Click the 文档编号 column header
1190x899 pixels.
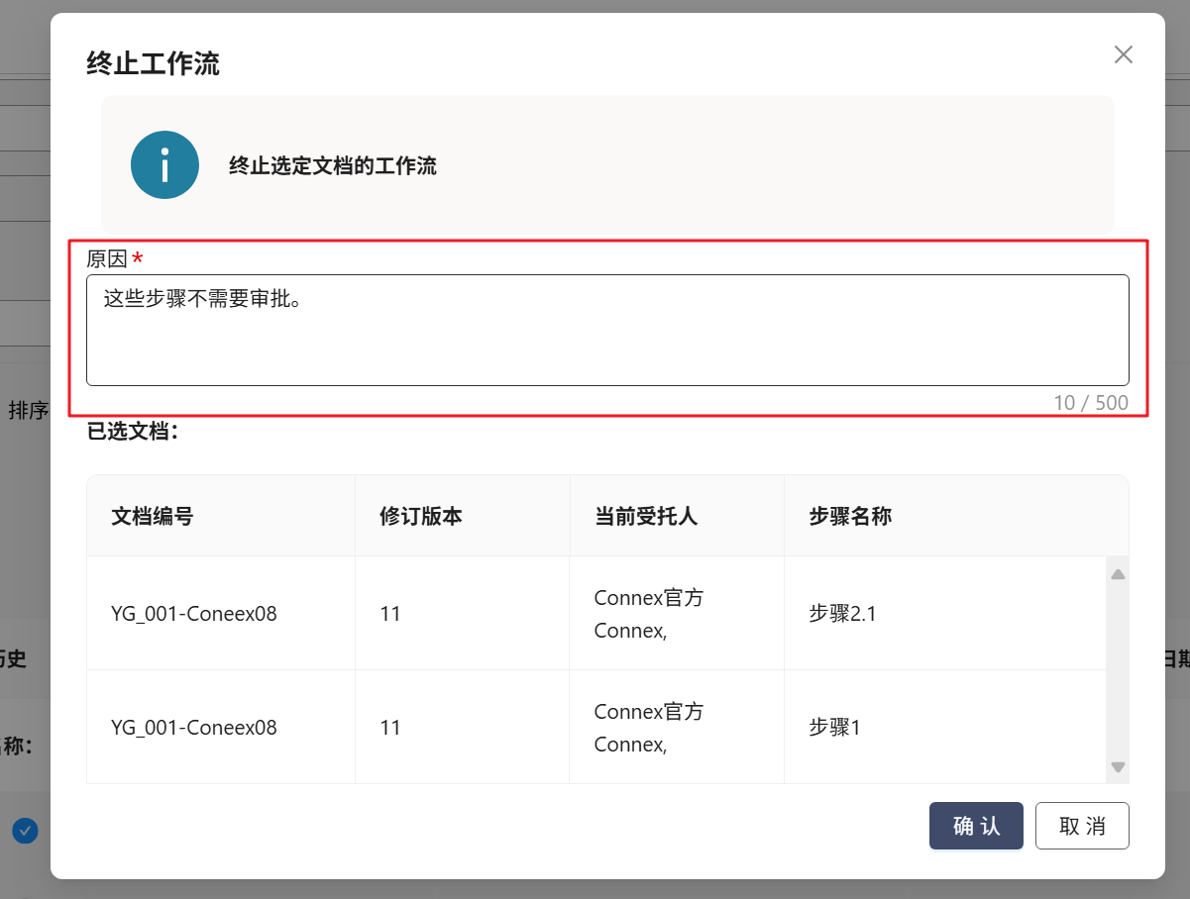(152, 516)
